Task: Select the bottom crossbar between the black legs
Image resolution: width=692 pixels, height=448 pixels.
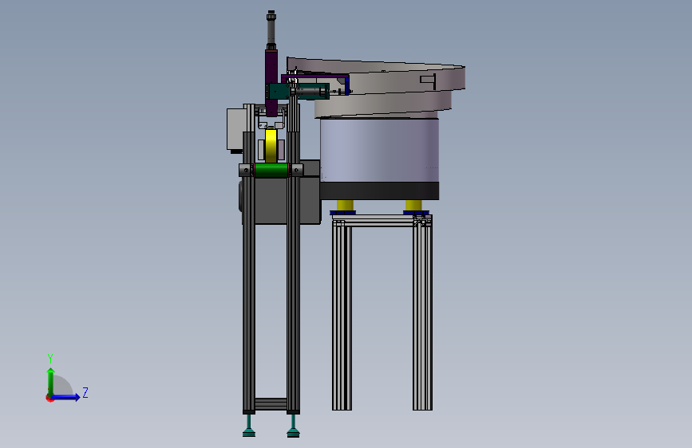Action: click(271, 404)
